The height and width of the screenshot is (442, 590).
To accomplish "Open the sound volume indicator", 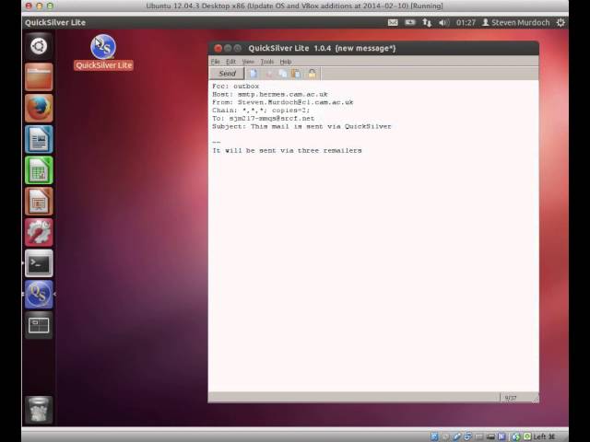I will [443, 22].
